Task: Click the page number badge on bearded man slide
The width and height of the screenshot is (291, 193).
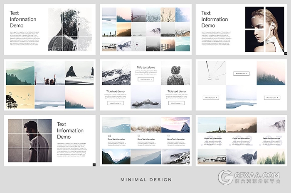Action: [x=94, y=164]
